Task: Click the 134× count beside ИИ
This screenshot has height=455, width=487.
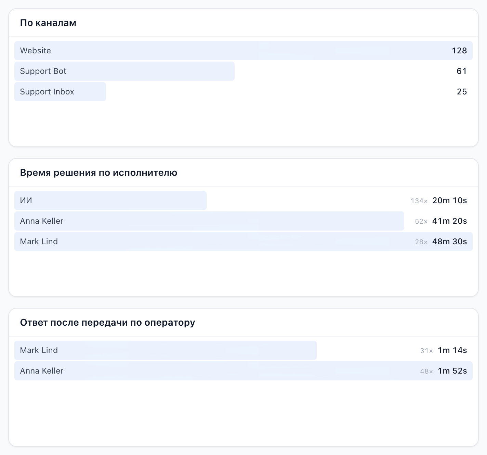Action: point(419,201)
